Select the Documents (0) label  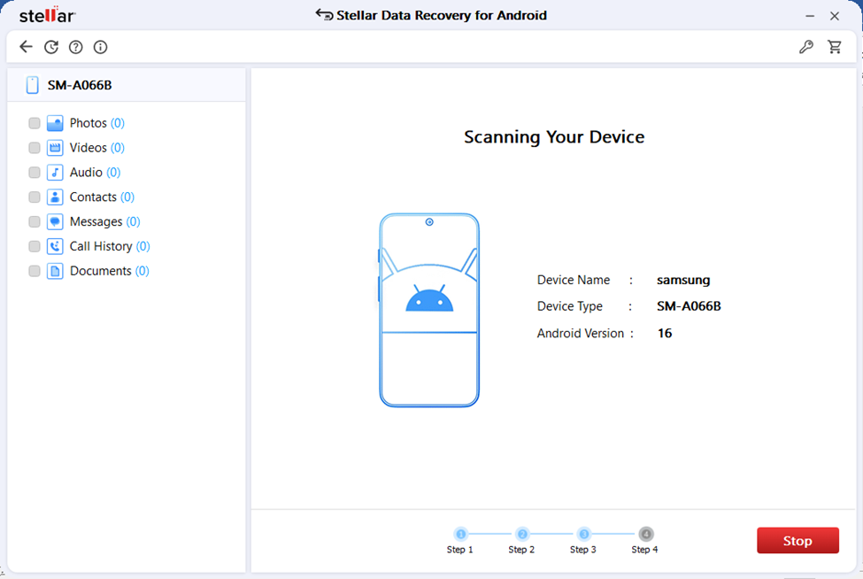109,271
